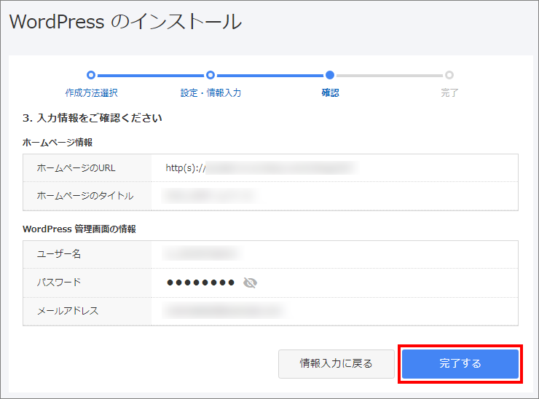Click the blurred email address value
The image size is (539, 399).
click(x=223, y=311)
